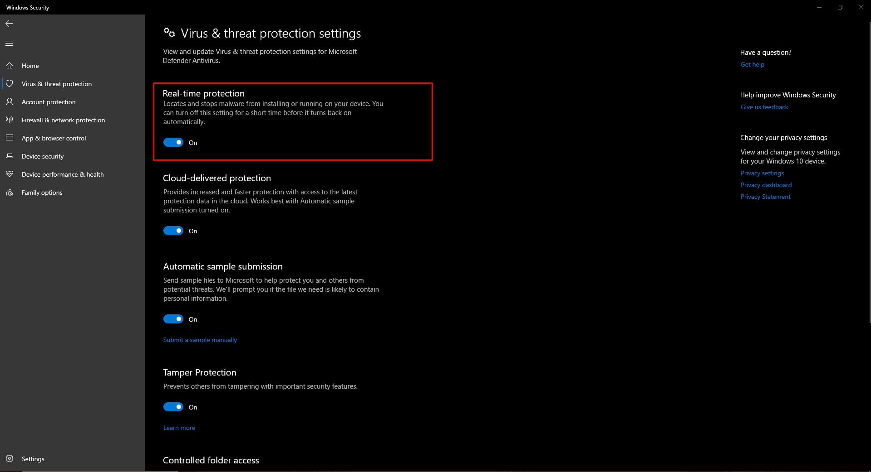Click the shield icon for Virus protection

click(10, 84)
